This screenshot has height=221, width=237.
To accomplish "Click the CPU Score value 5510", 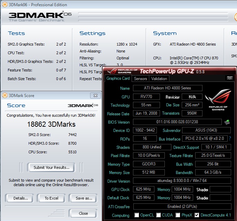I will click(x=73, y=152).
